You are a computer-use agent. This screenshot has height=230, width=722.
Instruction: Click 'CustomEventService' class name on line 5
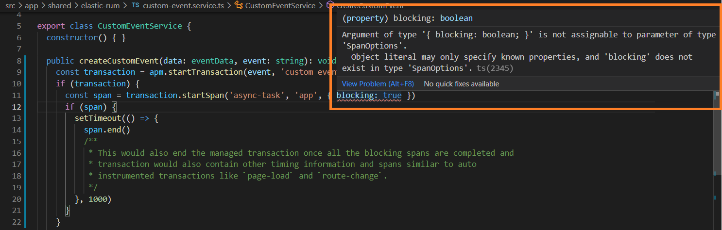pos(140,26)
